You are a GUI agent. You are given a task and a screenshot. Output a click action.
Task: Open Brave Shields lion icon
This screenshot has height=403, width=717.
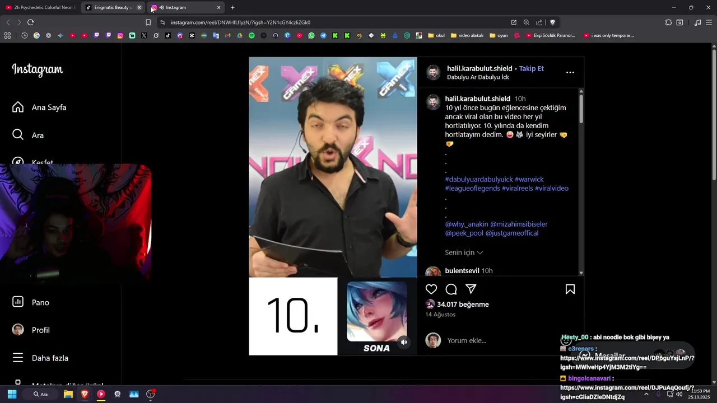pyautogui.click(x=552, y=22)
